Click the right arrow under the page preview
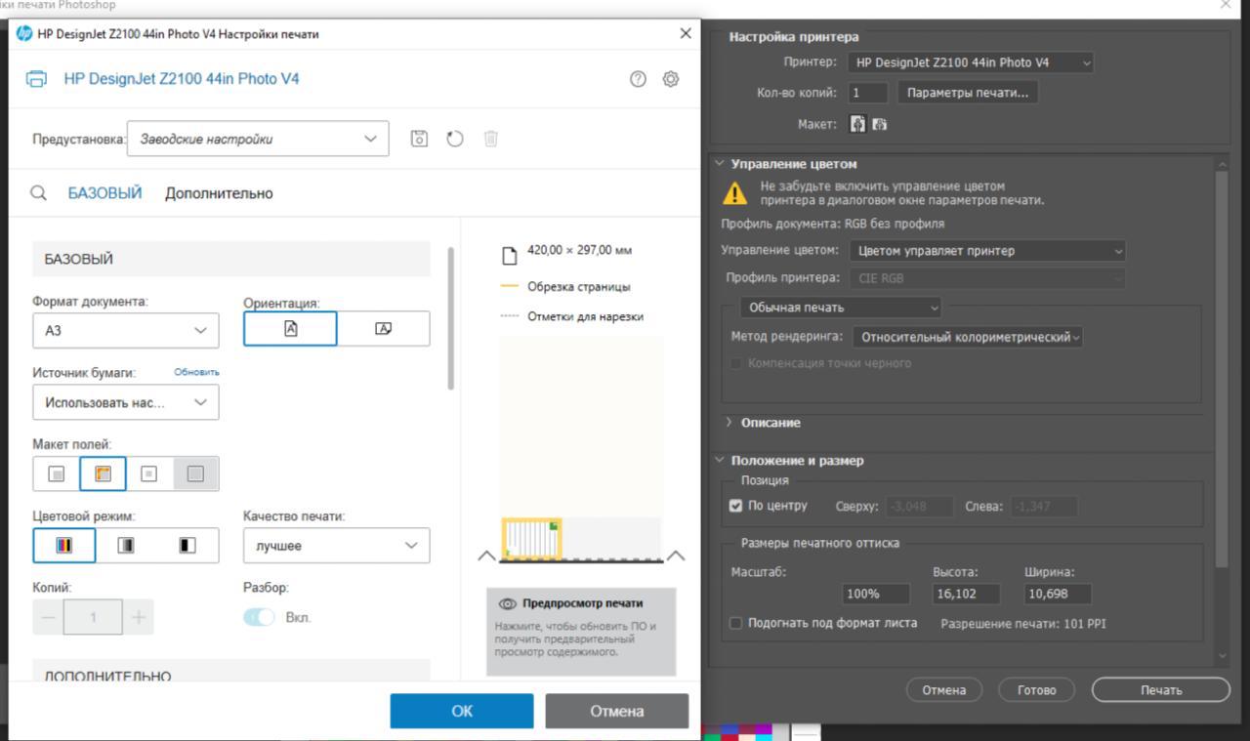The width and height of the screenshot is (1250, 741). pyautogui.click(x=675, y=556)
